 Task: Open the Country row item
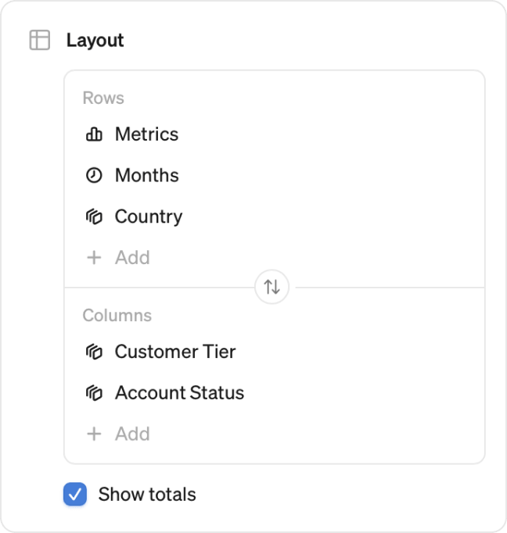[275, 216]
